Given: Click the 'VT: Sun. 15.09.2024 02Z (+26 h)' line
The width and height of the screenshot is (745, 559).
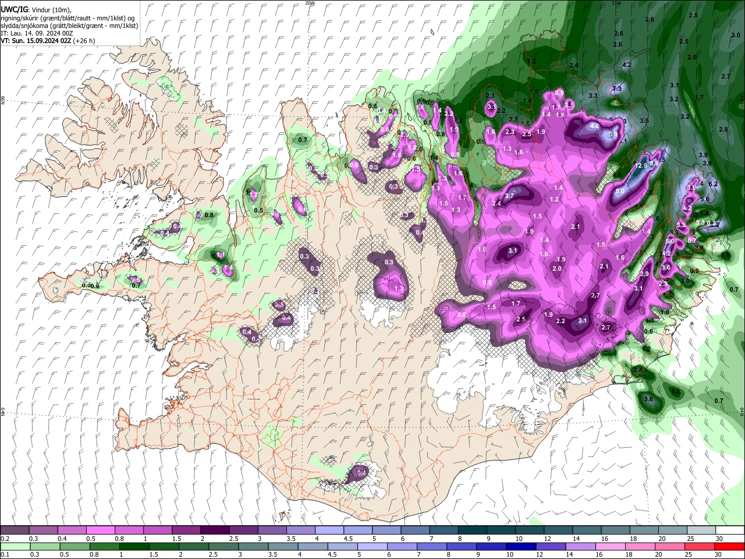Looking at the screenshot, I should (x=48, y=41).
